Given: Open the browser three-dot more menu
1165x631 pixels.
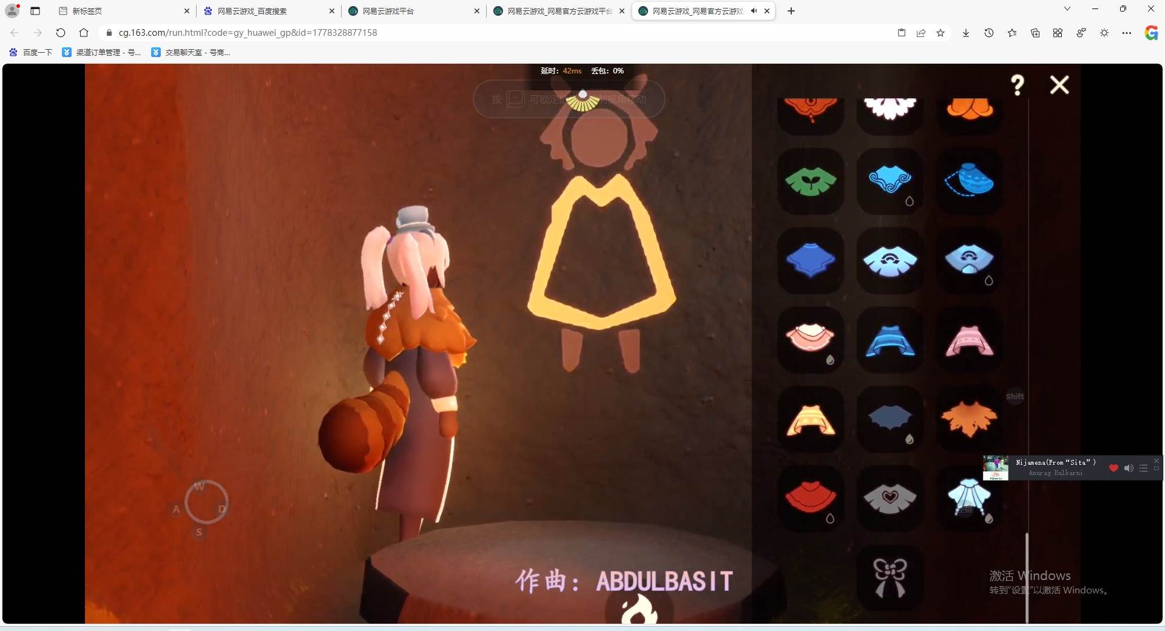Looking at the screenshot, I should click(x=1127, y=33).
